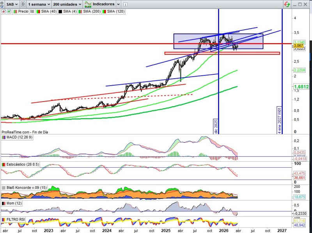Toggle the MACD panel collapse square

(x=3, y=137)
